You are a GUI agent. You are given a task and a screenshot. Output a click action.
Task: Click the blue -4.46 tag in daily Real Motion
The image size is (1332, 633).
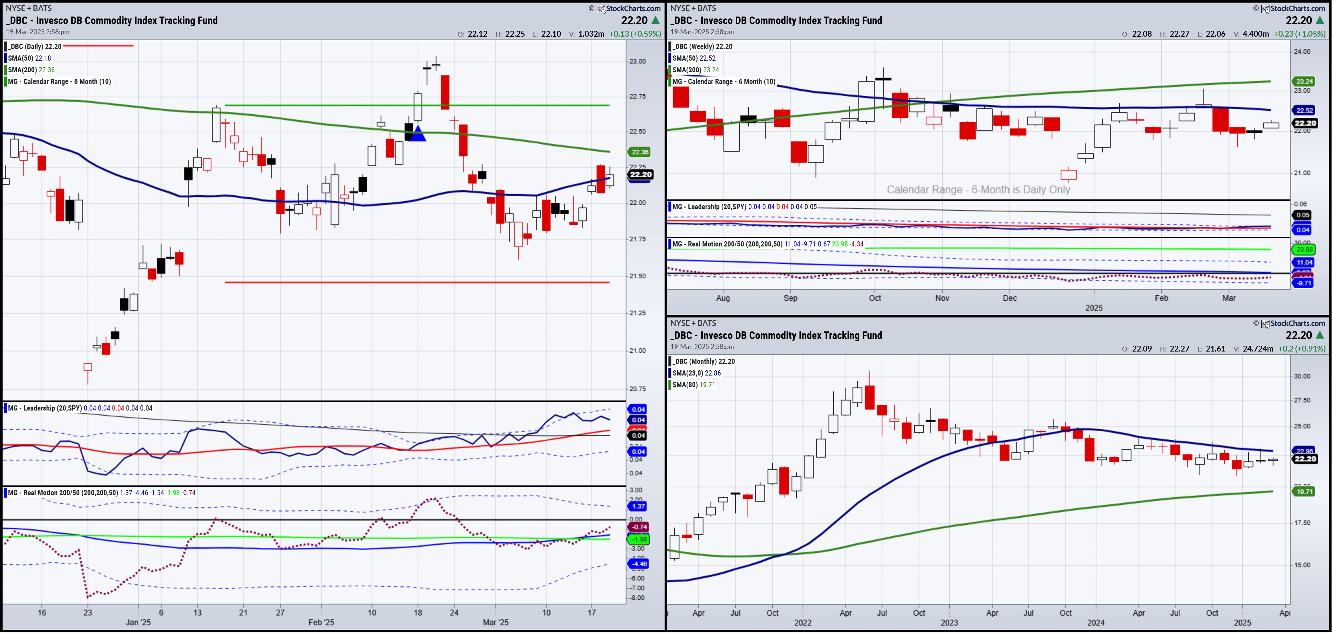click(639, 564)
